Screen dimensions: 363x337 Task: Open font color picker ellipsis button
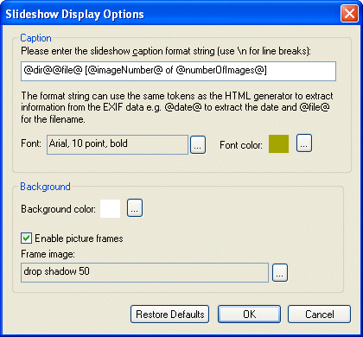click(x=304, y=143)
